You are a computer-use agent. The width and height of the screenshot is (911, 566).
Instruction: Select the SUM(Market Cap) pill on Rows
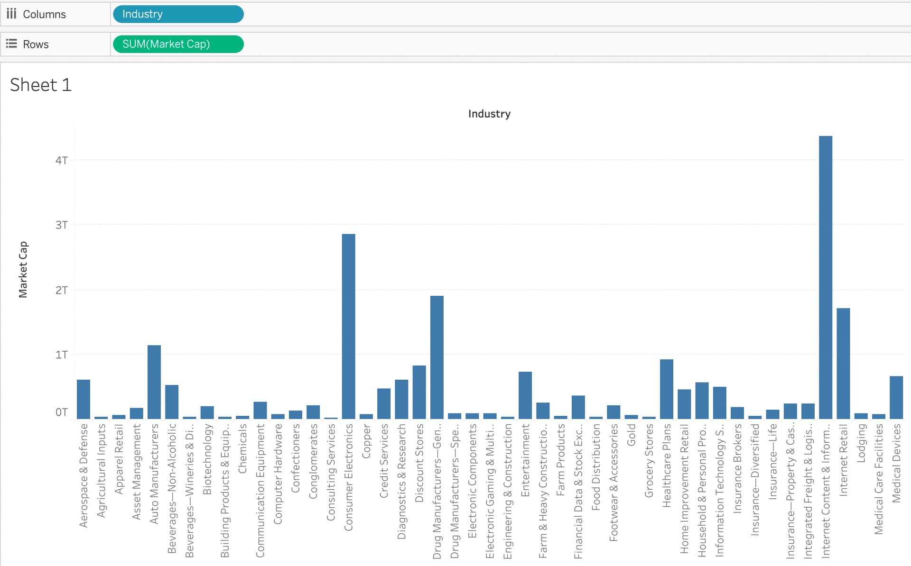178,44
